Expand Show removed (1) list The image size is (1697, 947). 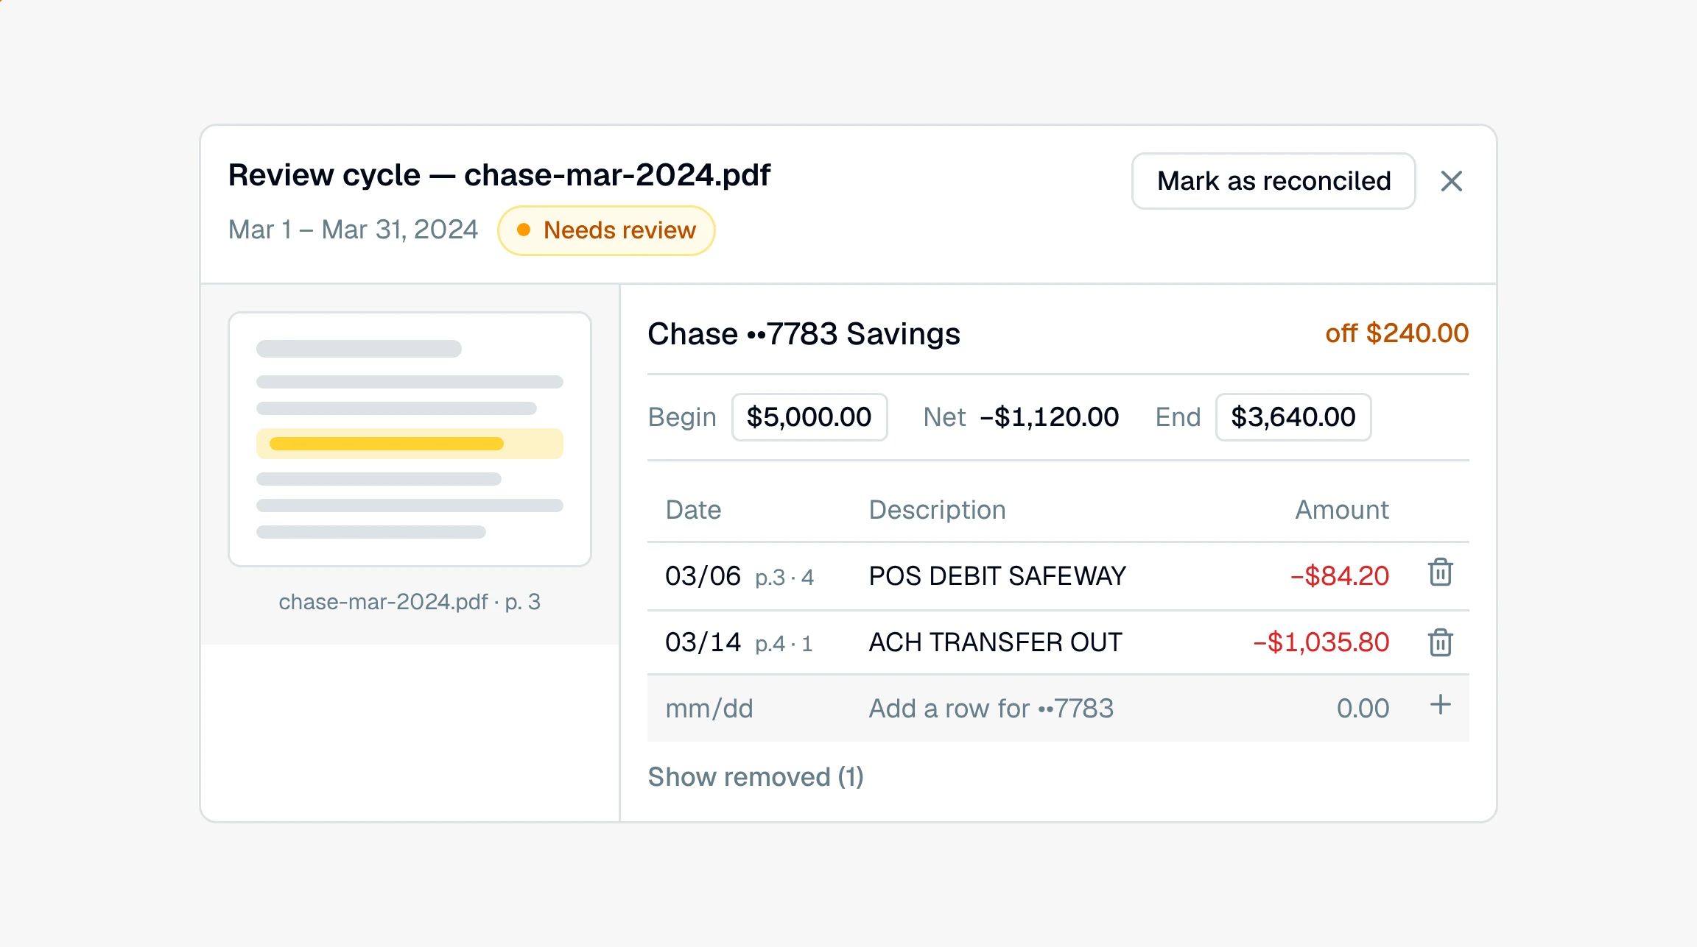756,777
